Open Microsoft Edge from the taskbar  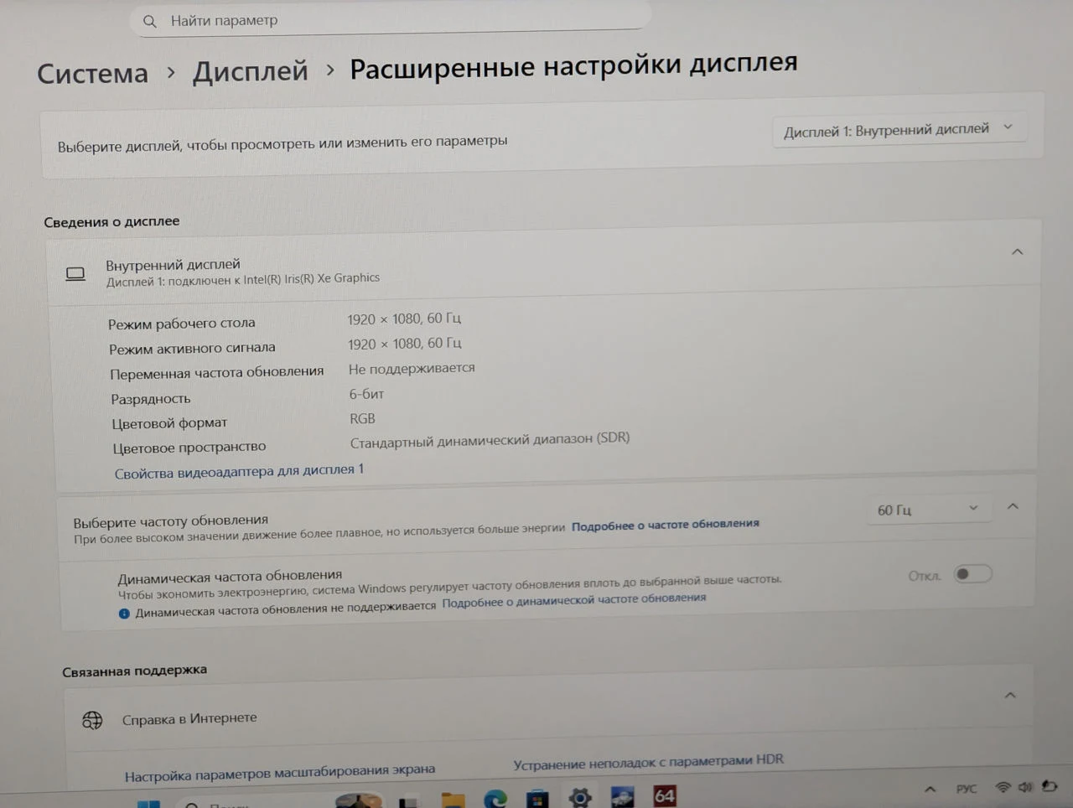pos(495,799)
